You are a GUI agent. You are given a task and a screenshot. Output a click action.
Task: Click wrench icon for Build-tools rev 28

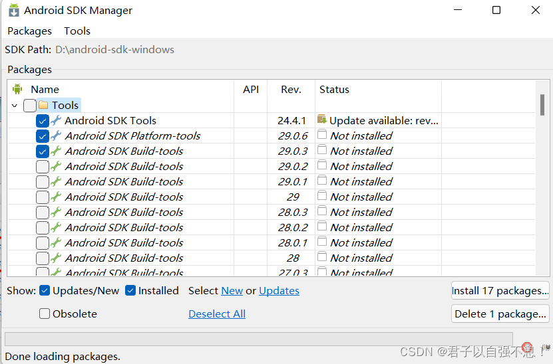[56, 258]
